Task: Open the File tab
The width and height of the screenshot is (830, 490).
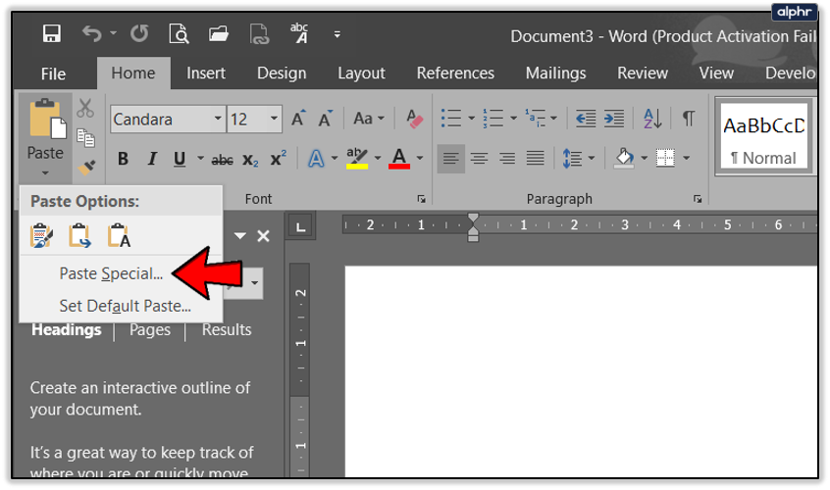Action: coord(53,73)
